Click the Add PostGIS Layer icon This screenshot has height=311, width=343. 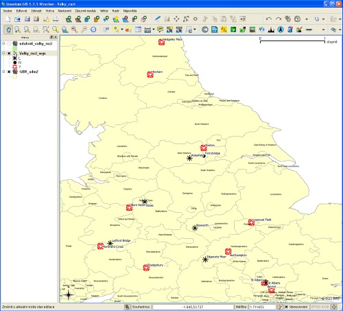point(87,19)
